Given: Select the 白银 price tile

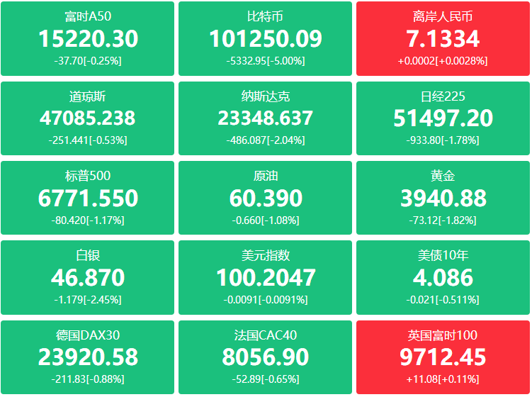Looking at the screenshot, I should (87, 276).
